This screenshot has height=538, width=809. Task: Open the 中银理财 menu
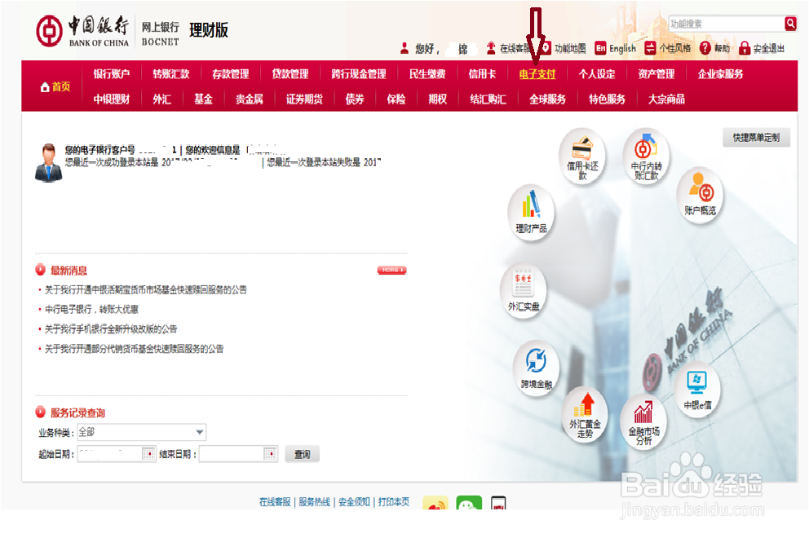coord(112,99)
